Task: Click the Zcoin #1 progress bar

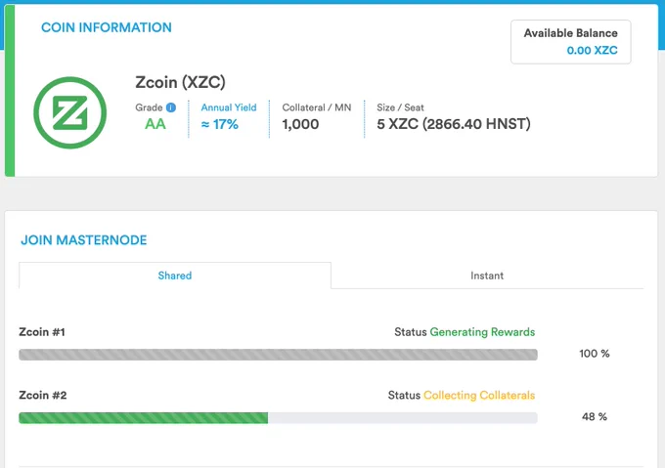Action: 278,355
